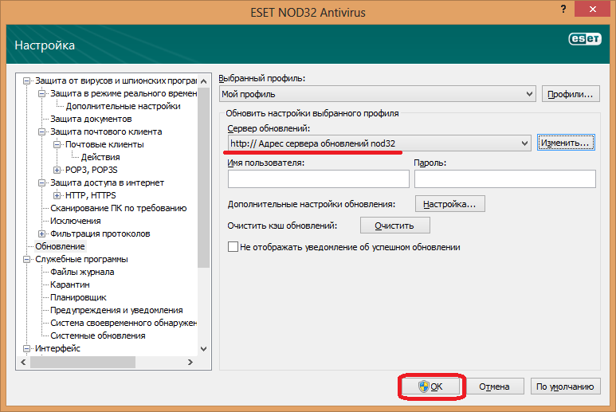The height and width of the screenshot is (412, 616).
Task: Collapse the 'Защита почтового клиента' node
Action: [x=41, y=131]
